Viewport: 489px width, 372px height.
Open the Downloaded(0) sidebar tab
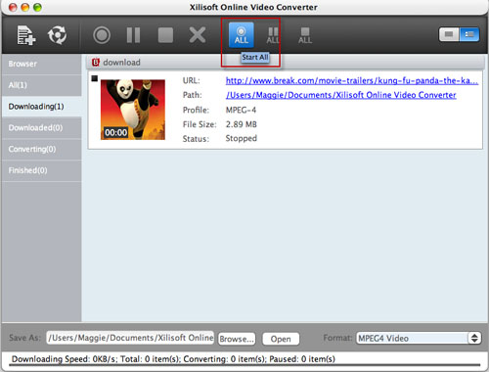point(41,128)
